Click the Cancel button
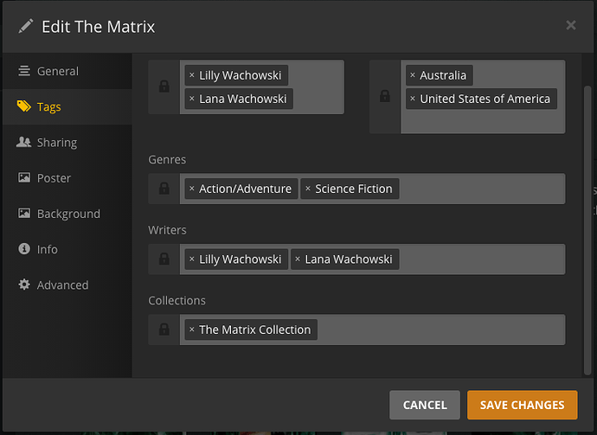 coord(425,405)
